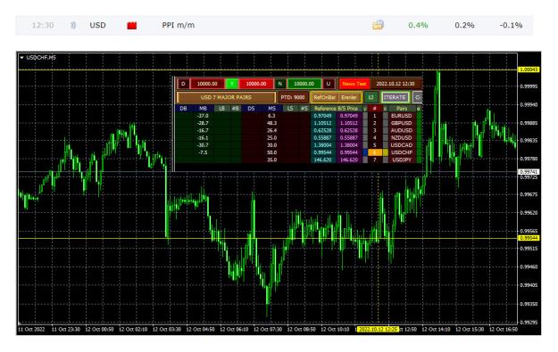The width and height of the screenshot is (558, 352).
Task: Click the PTD: 9000 field
Action: click(x=293, y=97)
